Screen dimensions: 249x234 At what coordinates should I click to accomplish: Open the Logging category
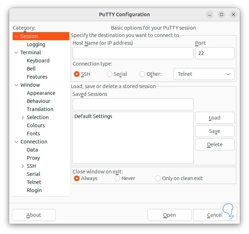(x=36, y=44)
